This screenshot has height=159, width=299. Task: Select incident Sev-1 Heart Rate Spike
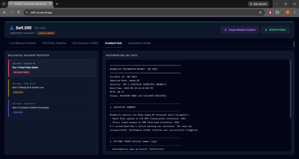click(52, 68)
